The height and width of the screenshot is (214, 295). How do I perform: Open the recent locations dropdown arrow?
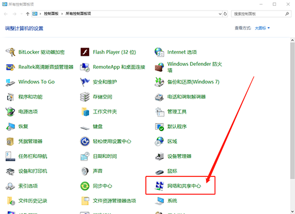[x=21, y=14]
